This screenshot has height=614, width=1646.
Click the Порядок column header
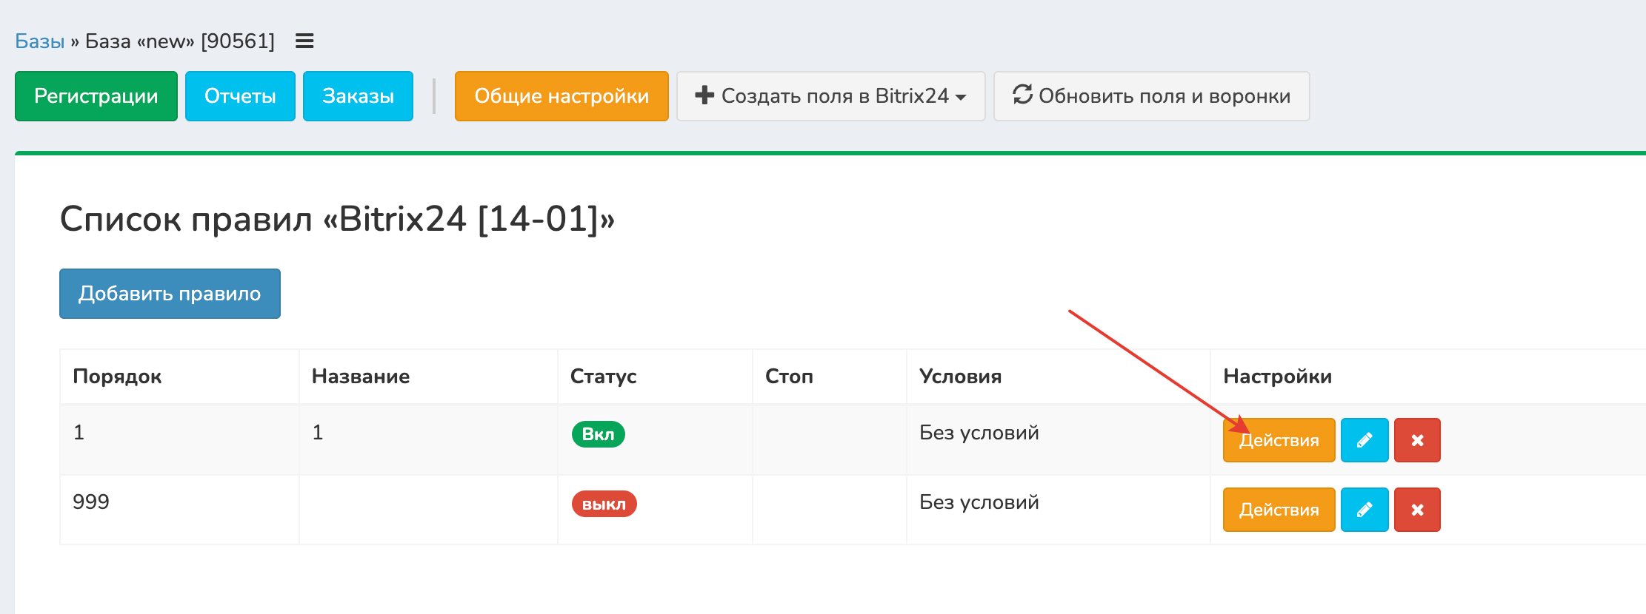[117, 377]
